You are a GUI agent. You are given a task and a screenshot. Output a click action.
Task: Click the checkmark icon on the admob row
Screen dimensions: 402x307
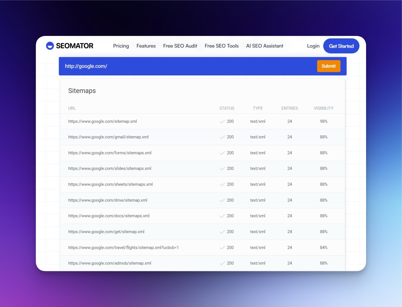point(222,263)
